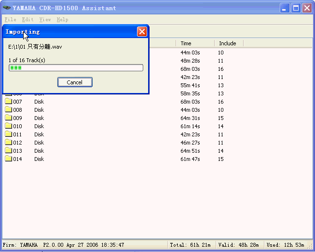
Task: Maximize the YAMAHA CDR-HD1500 Assistant window
Action: point(296,8)
